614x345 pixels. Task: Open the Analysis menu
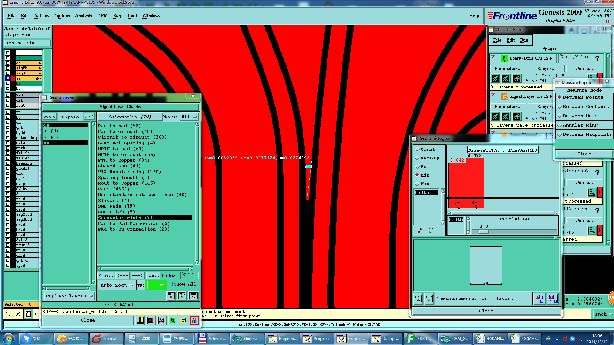click(x=83, y=16)
